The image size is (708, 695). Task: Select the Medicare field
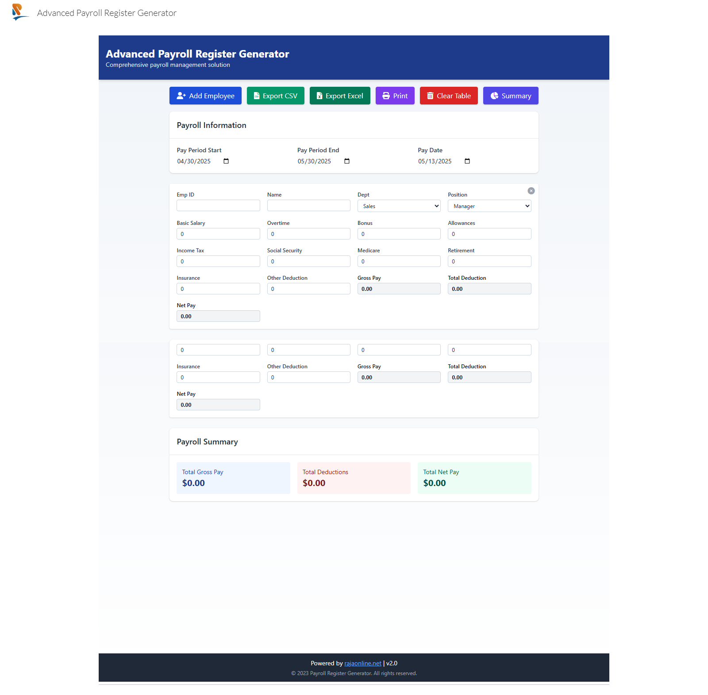click(x=399, y=261)
